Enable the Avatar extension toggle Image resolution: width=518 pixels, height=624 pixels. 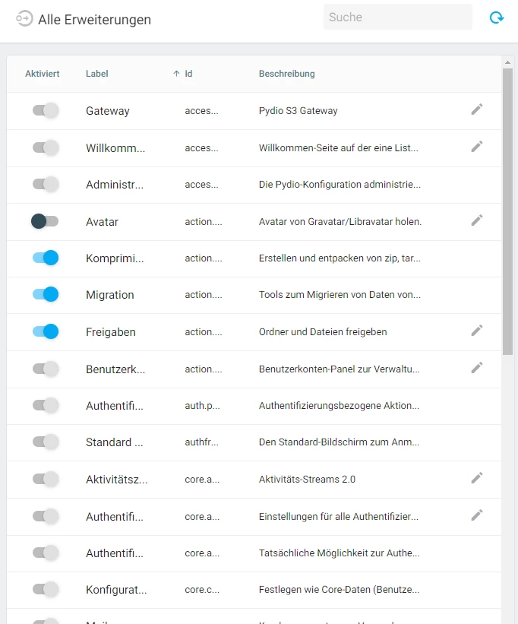click(x=45, y=221)
